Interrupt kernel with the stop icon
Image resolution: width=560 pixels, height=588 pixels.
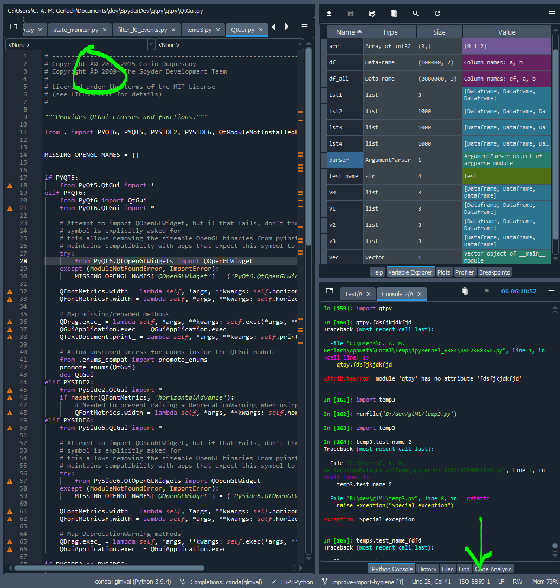[x=487, y=291]
